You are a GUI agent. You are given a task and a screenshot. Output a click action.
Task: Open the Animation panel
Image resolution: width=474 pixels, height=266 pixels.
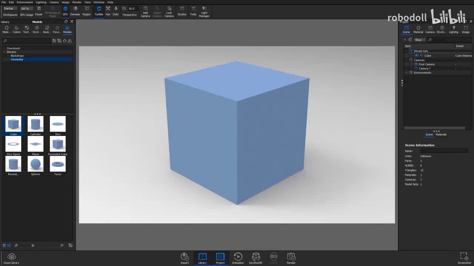[238, 258]
